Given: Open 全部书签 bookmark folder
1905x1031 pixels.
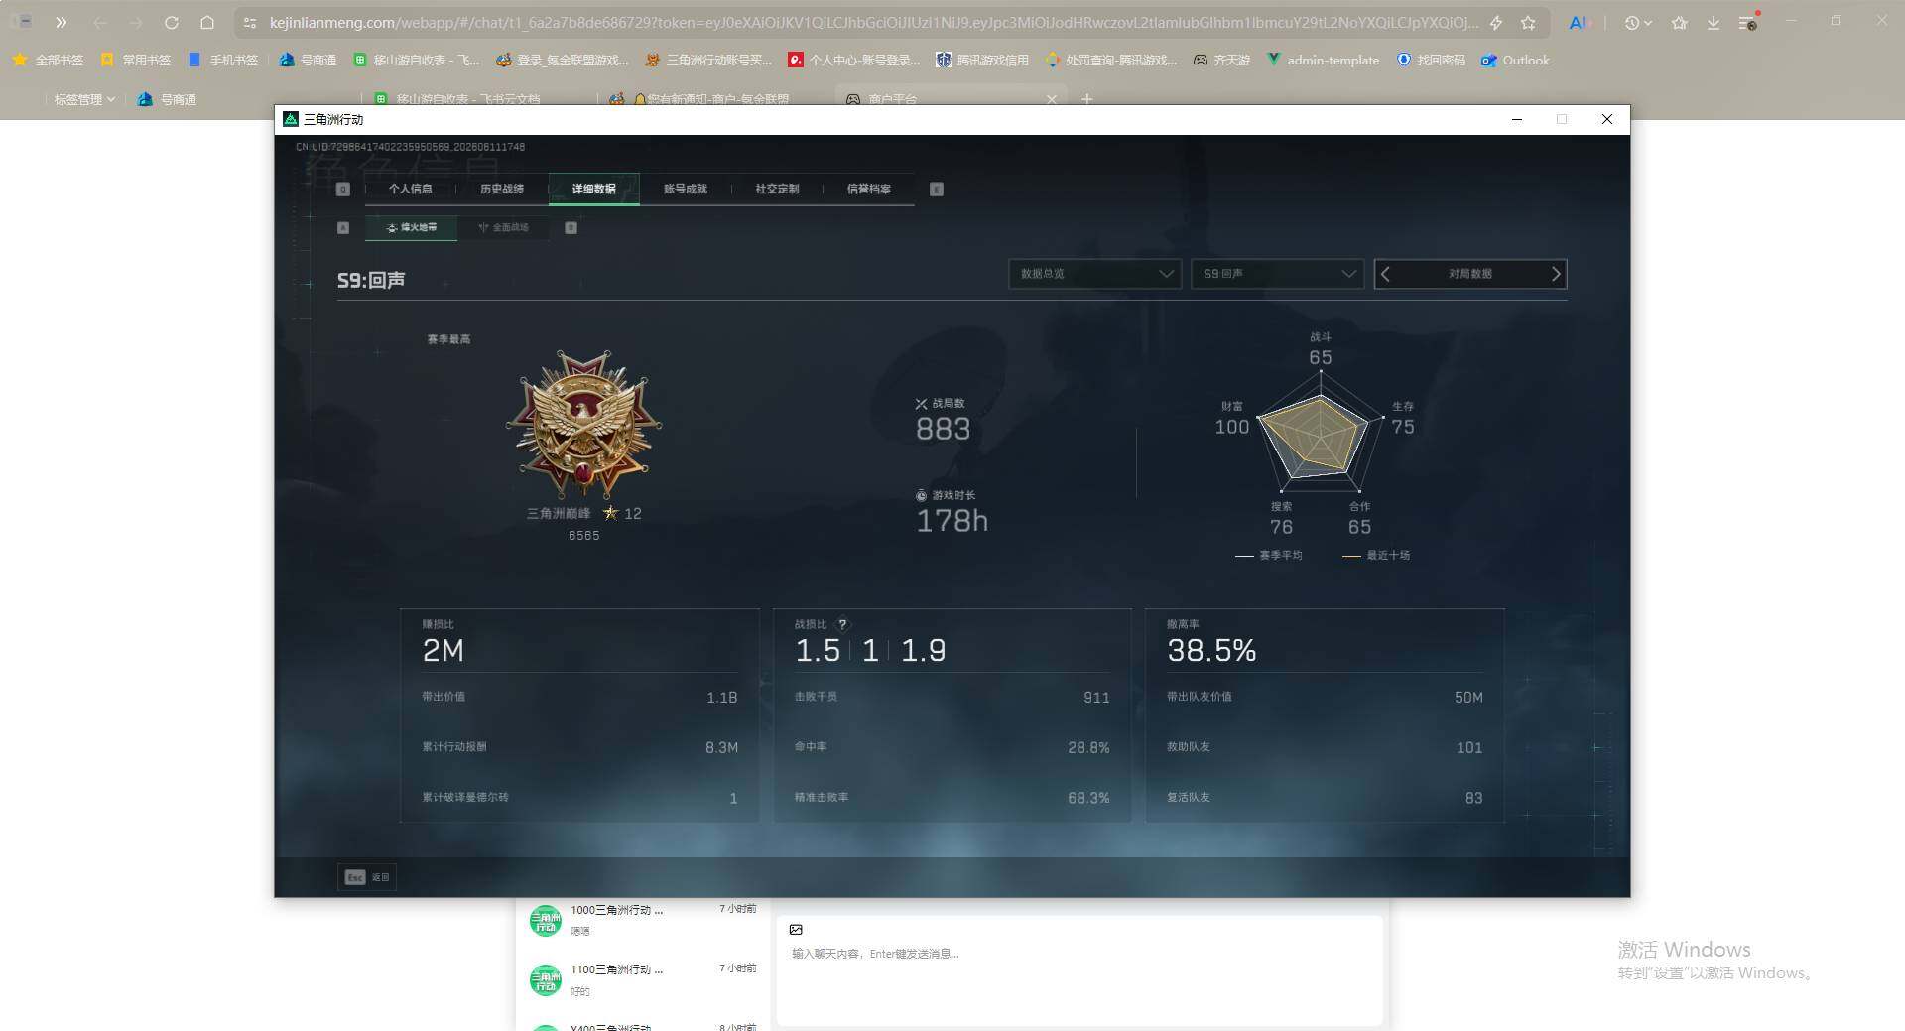Looking at the screenshot, I should tap(48, 60).
